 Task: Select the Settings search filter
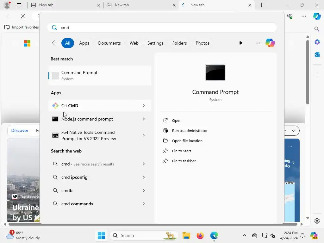(x=155, y=43)
